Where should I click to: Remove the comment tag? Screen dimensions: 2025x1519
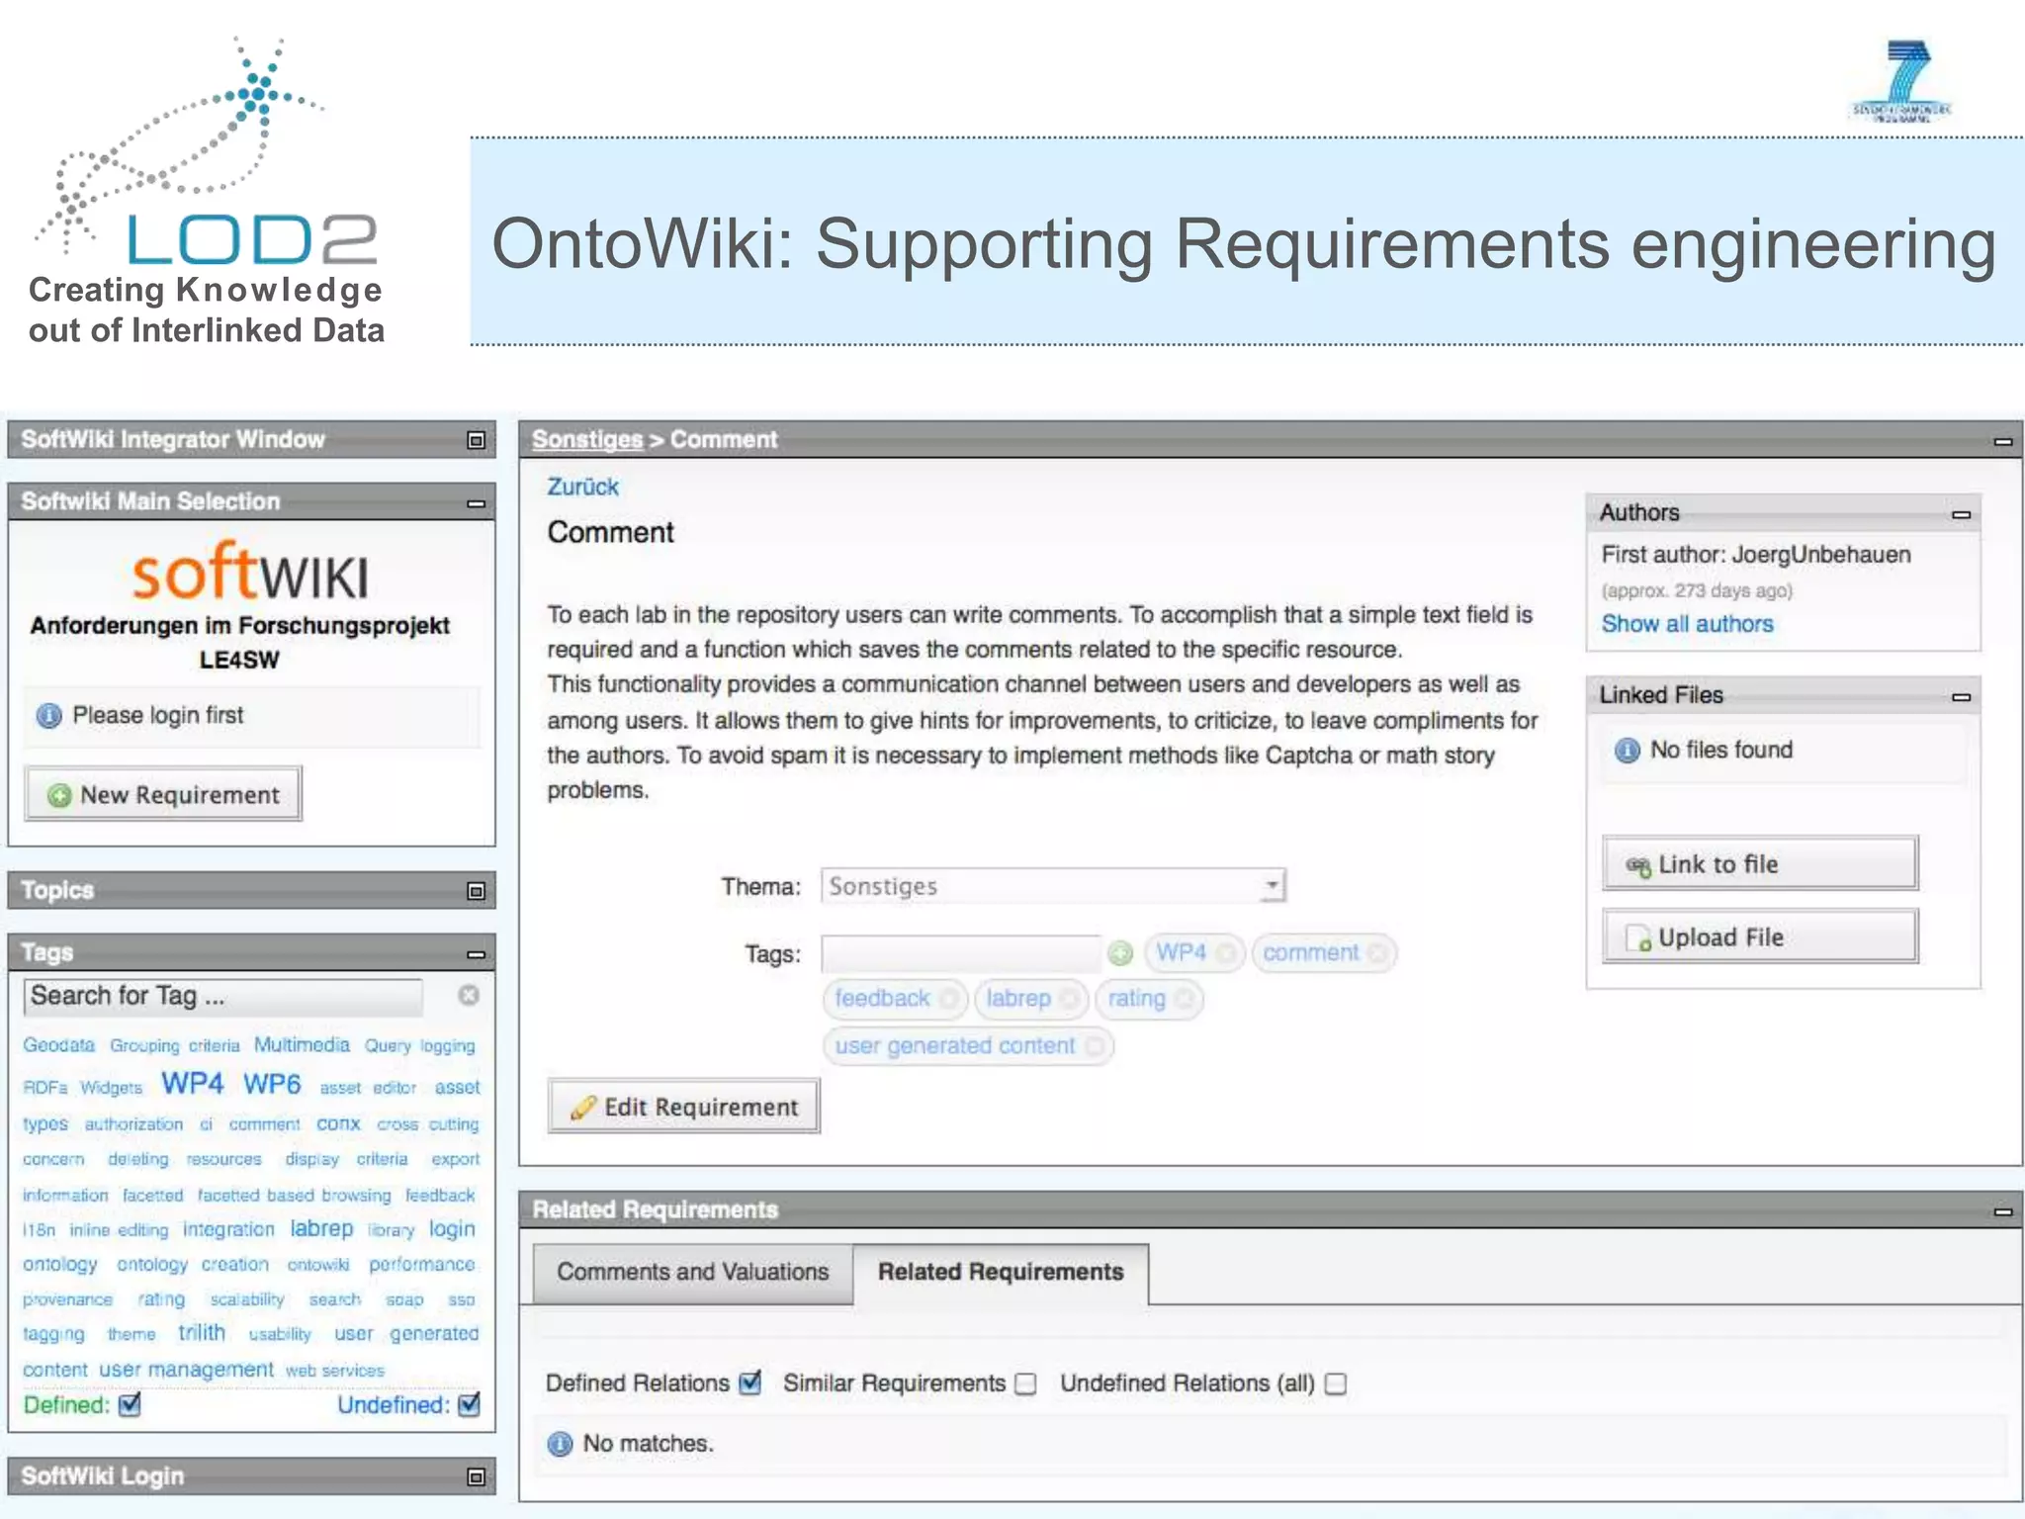pos(1377,953)
